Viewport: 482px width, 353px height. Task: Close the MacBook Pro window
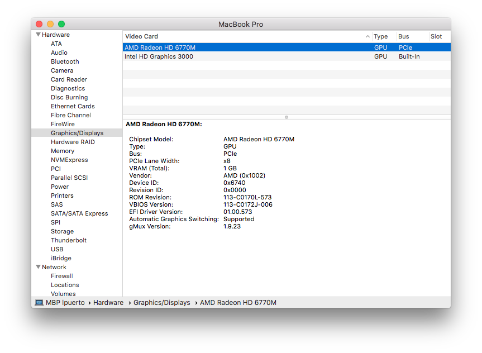pyautogui.click(x=39, y=24)
